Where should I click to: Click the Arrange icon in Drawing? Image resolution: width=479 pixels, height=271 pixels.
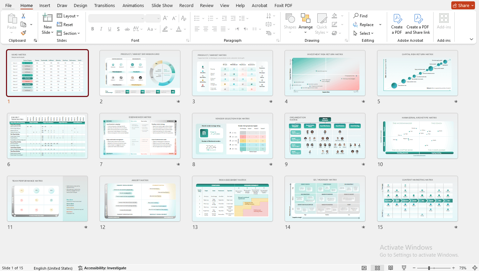[x=306, y=18]
